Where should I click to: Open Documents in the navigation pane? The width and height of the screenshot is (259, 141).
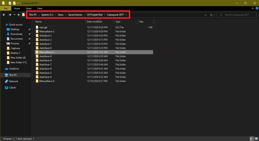click(x=17, y=39)
